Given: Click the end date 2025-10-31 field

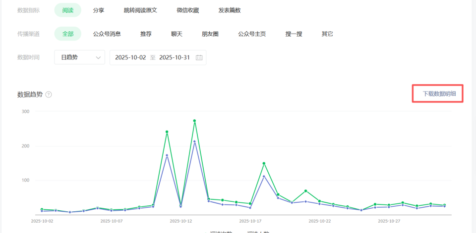Looking at the screenshot, I should [175, 57].
